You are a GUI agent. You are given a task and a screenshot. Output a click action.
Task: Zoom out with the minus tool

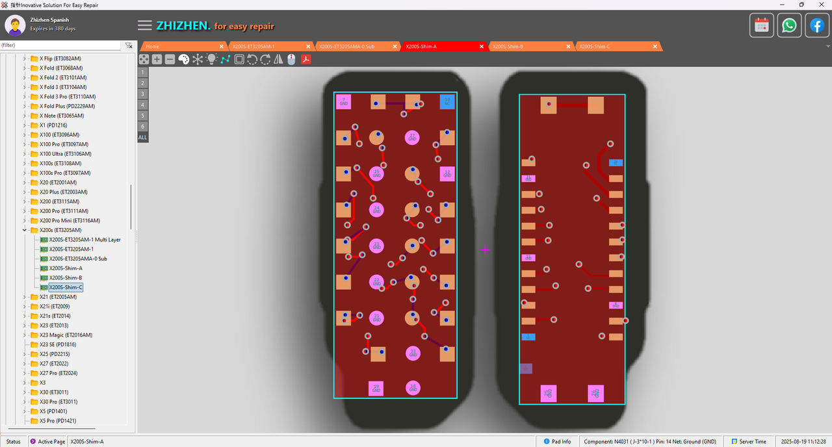click(170, 59)
